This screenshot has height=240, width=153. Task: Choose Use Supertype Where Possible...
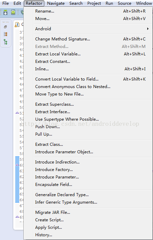coord(90,119)
